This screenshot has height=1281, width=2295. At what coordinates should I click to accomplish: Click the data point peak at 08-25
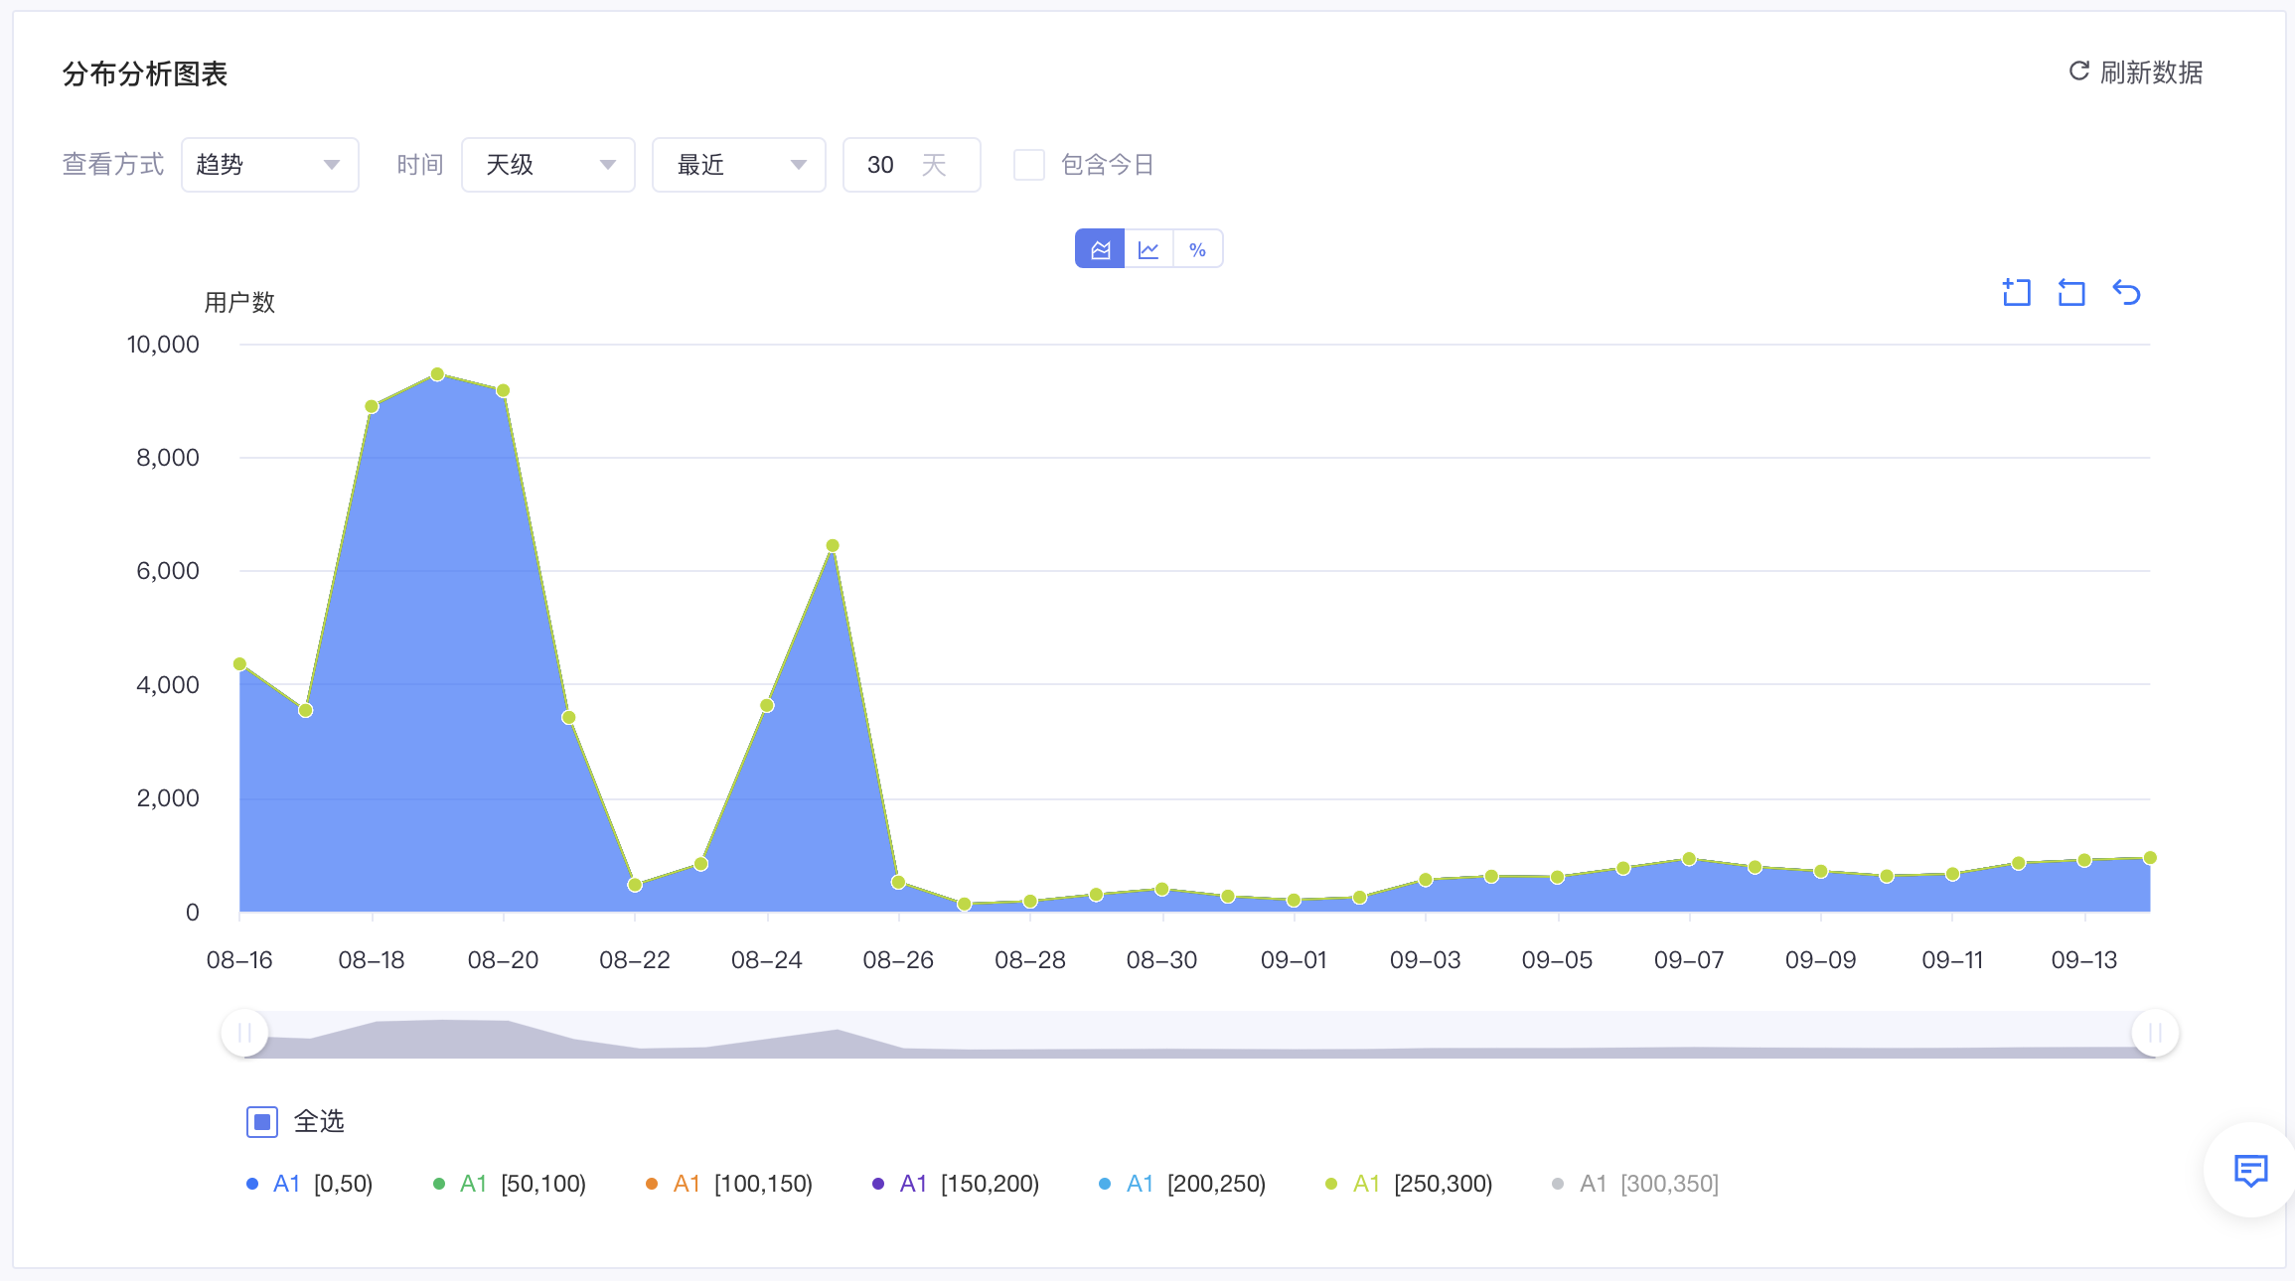pos(833,546)
